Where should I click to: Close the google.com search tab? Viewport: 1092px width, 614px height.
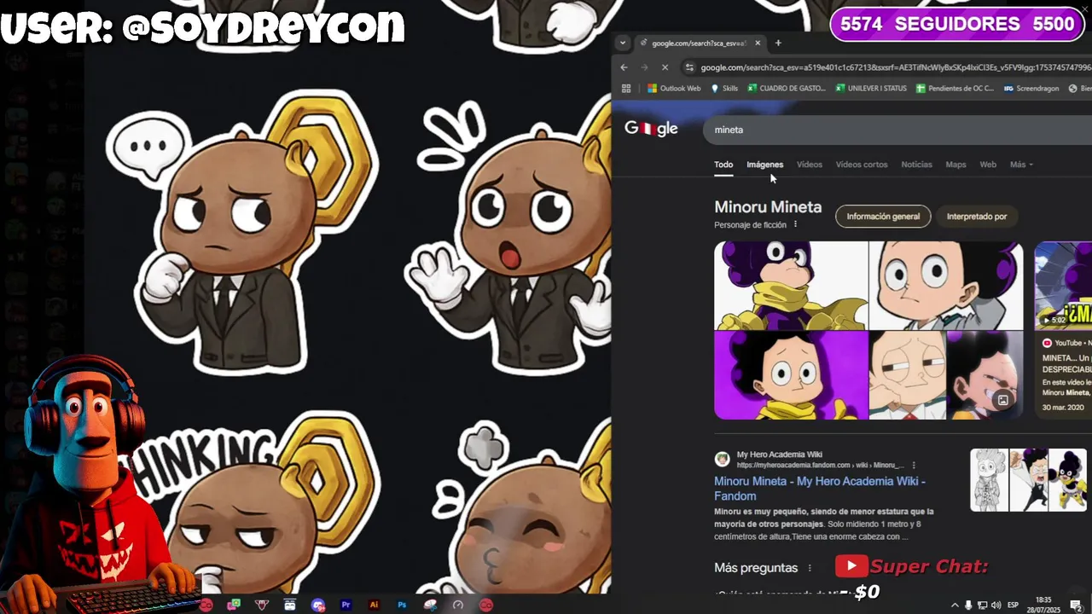[x=757, y=43]
